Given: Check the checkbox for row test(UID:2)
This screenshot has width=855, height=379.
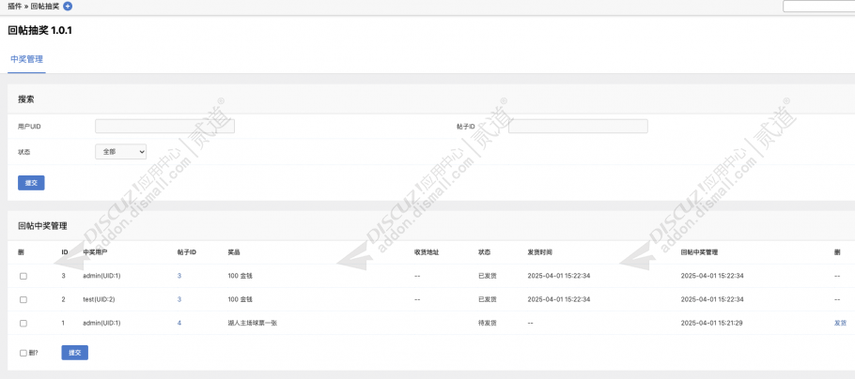Looking at the screenshot, I should (x=23, y=299).
